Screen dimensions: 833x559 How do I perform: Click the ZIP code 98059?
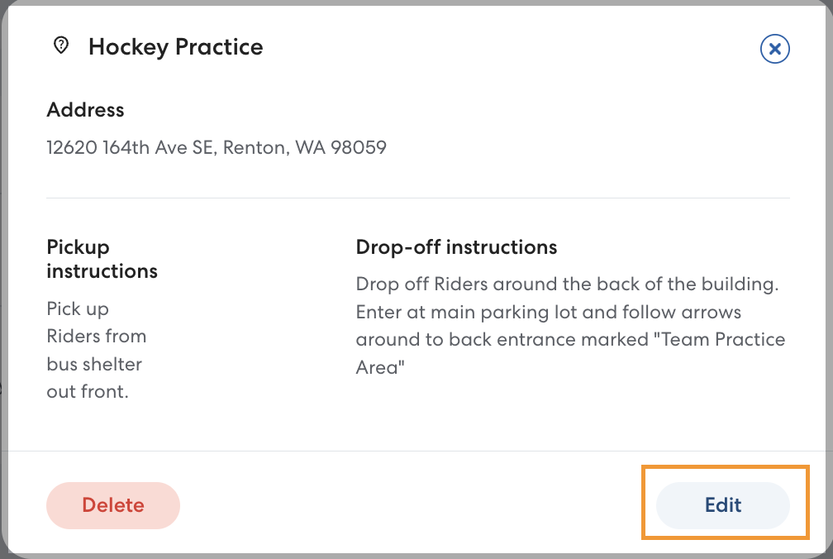tap(359, 148)
